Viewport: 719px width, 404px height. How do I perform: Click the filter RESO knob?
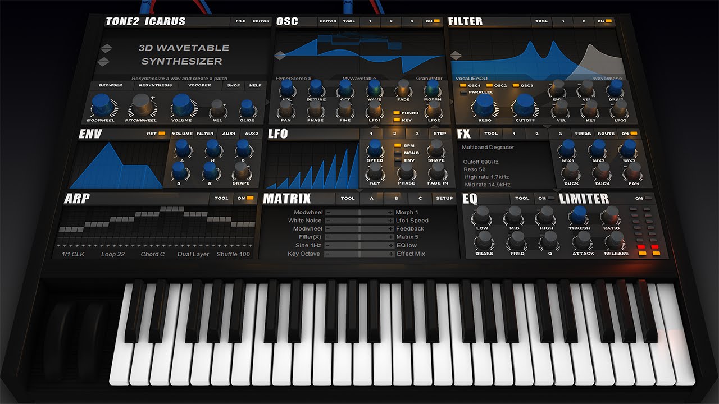point(484,105)
